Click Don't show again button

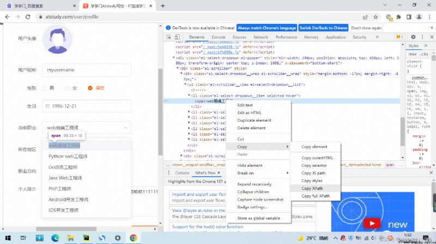(366, 28)
